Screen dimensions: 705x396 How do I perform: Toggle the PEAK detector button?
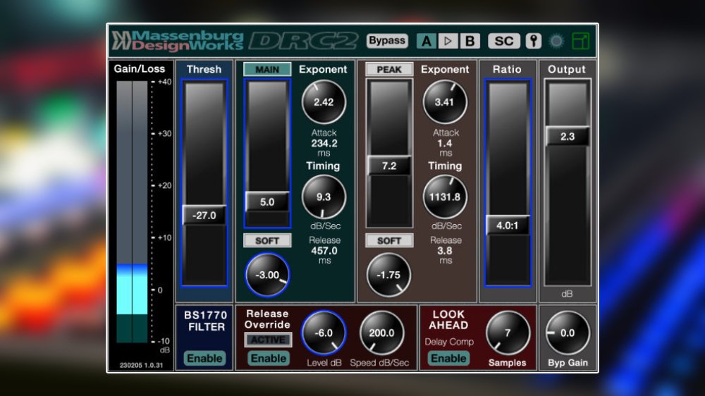389,69
